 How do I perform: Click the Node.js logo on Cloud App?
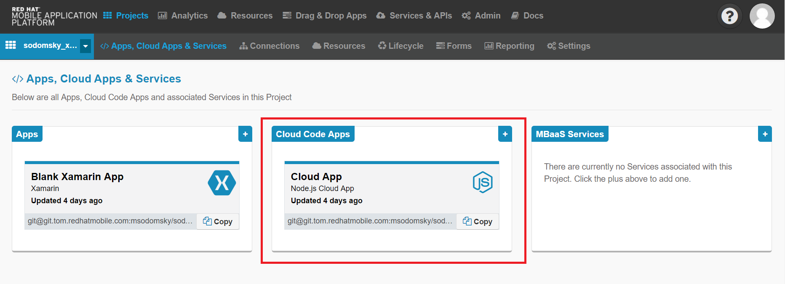tap(483, 182)
